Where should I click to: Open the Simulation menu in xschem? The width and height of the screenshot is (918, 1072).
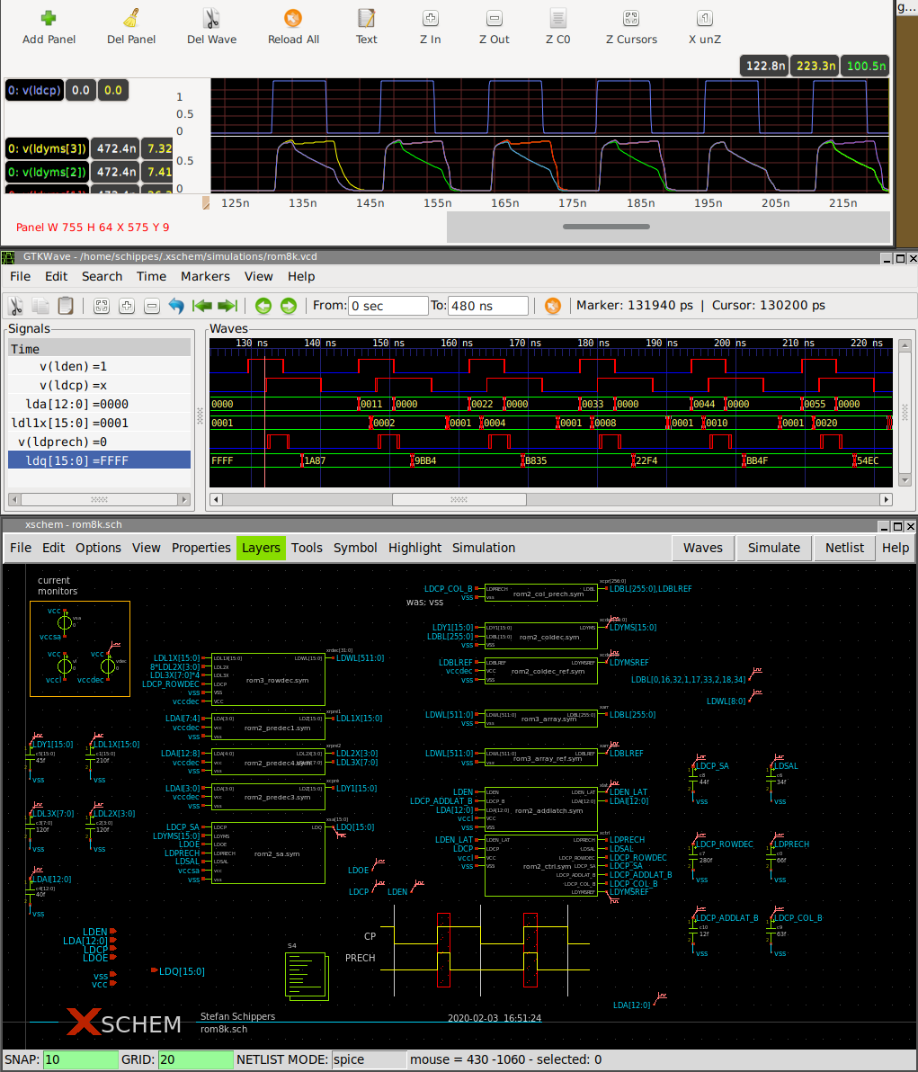(483, 548)
